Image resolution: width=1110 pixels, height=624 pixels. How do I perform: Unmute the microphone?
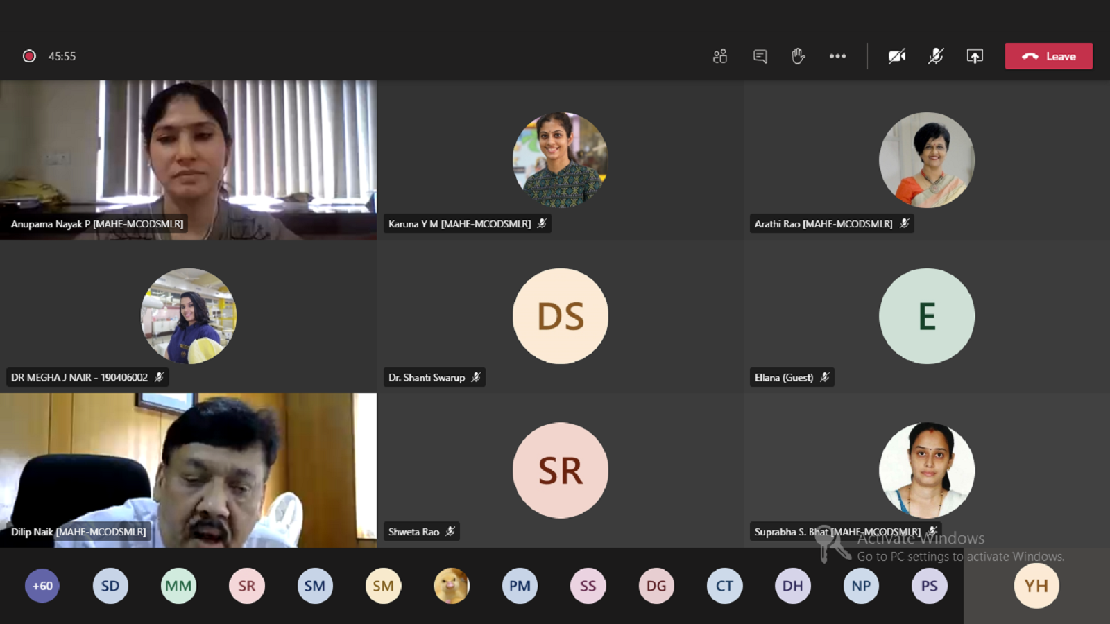coord(936,56)
